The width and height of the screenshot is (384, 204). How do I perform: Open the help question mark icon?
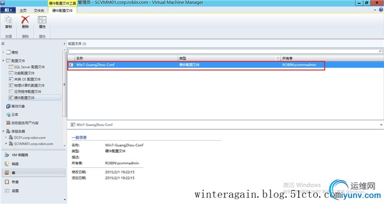[381, 10]
